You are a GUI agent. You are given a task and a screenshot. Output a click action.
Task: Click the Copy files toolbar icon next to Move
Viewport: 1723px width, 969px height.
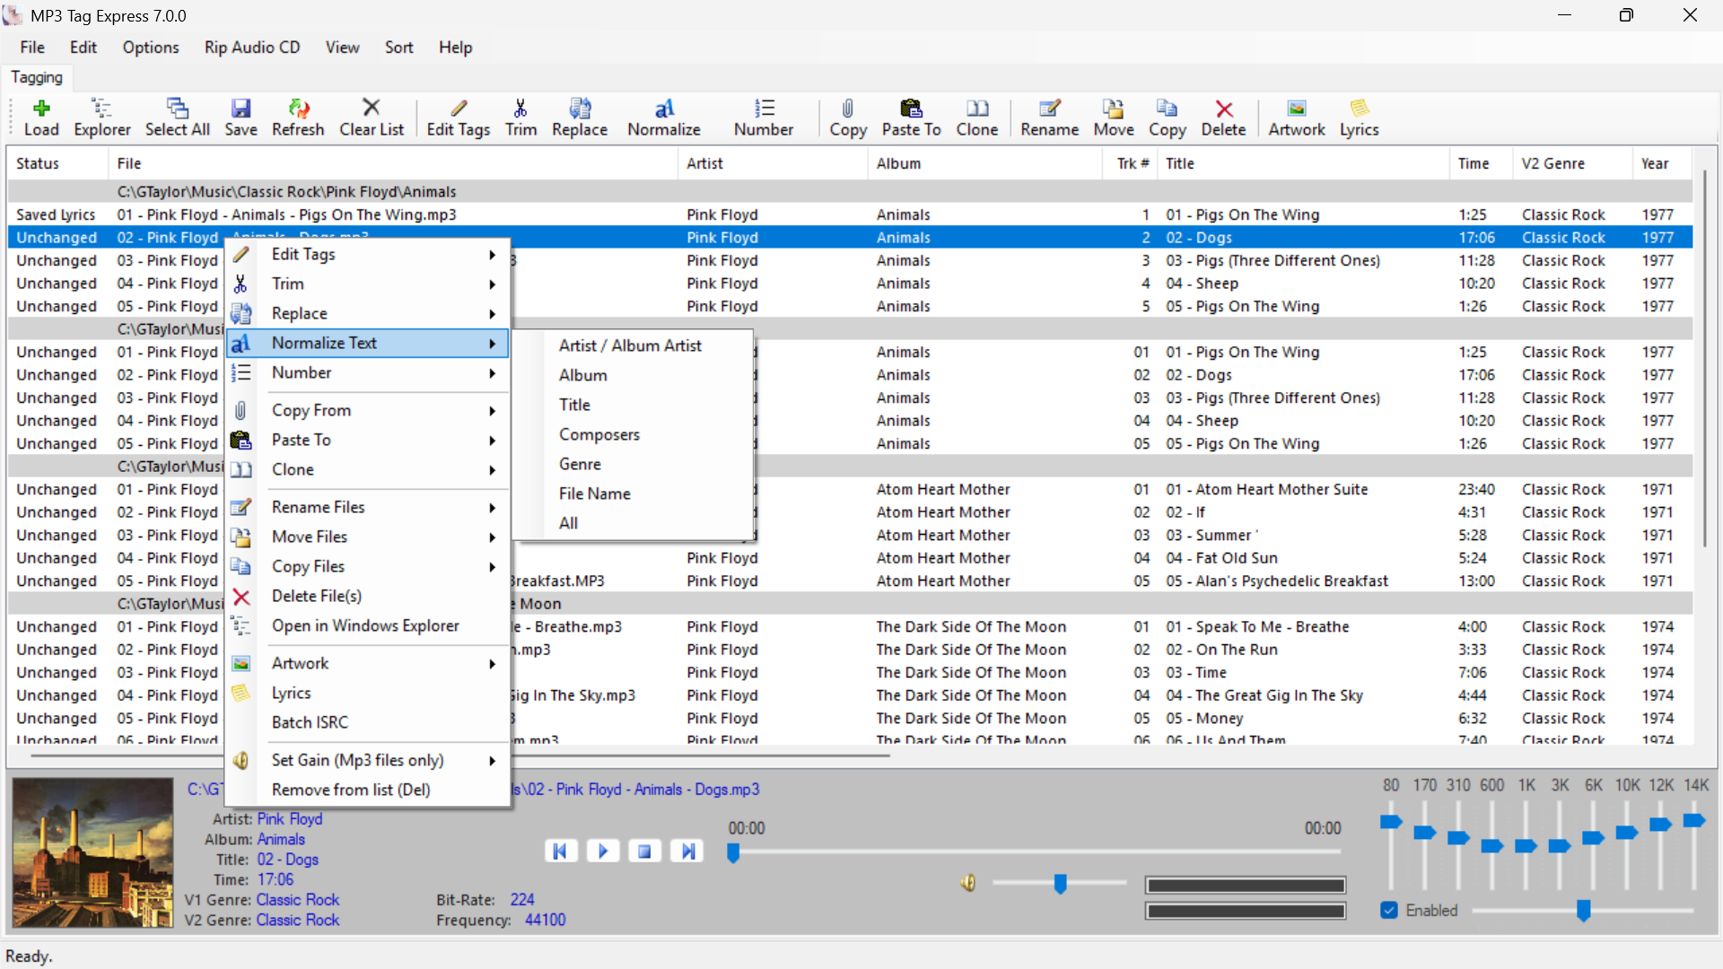coord(1167,118)
